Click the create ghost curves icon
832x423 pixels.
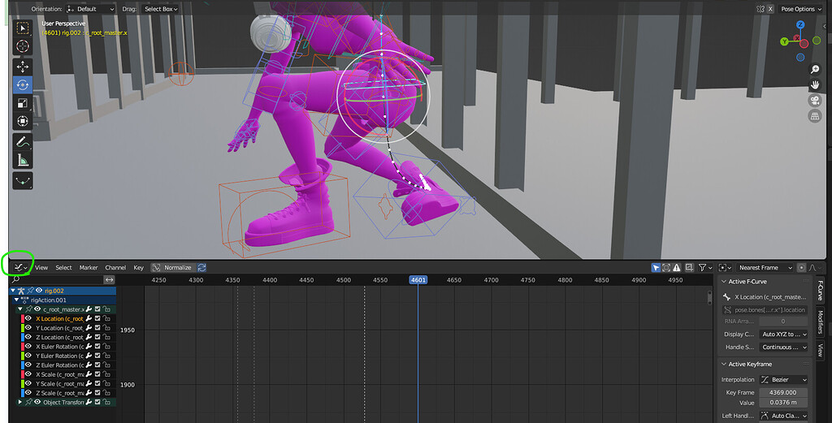tap(689, 268)
